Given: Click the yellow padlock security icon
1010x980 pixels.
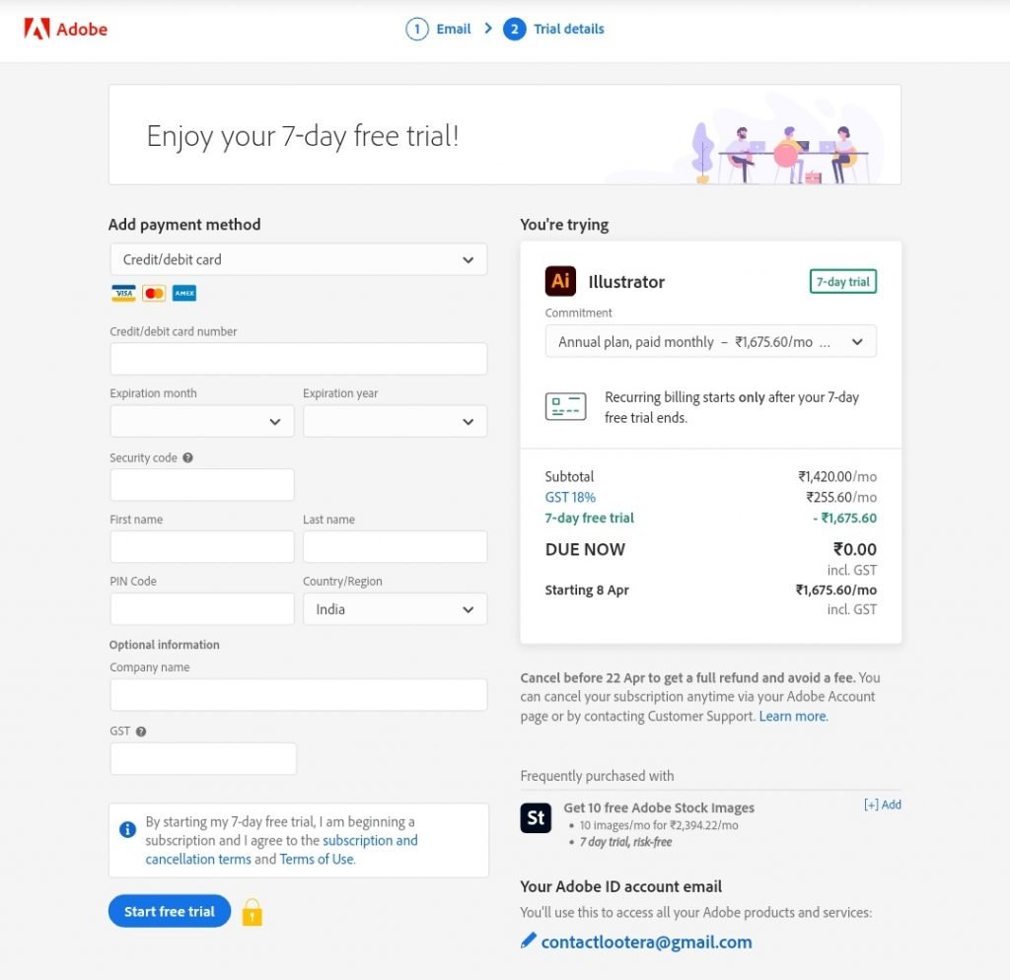Looking at the screenshot, I should point(252,912).
